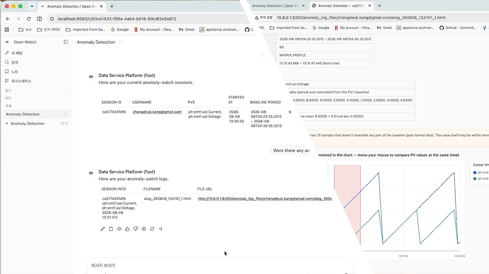The height and width of the screenshot is (274, 489).
Task: Focus the 메시지 보내기 message input
Action: 220,266
